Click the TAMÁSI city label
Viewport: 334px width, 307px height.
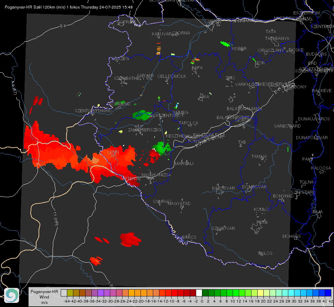(x=259, y=157)
